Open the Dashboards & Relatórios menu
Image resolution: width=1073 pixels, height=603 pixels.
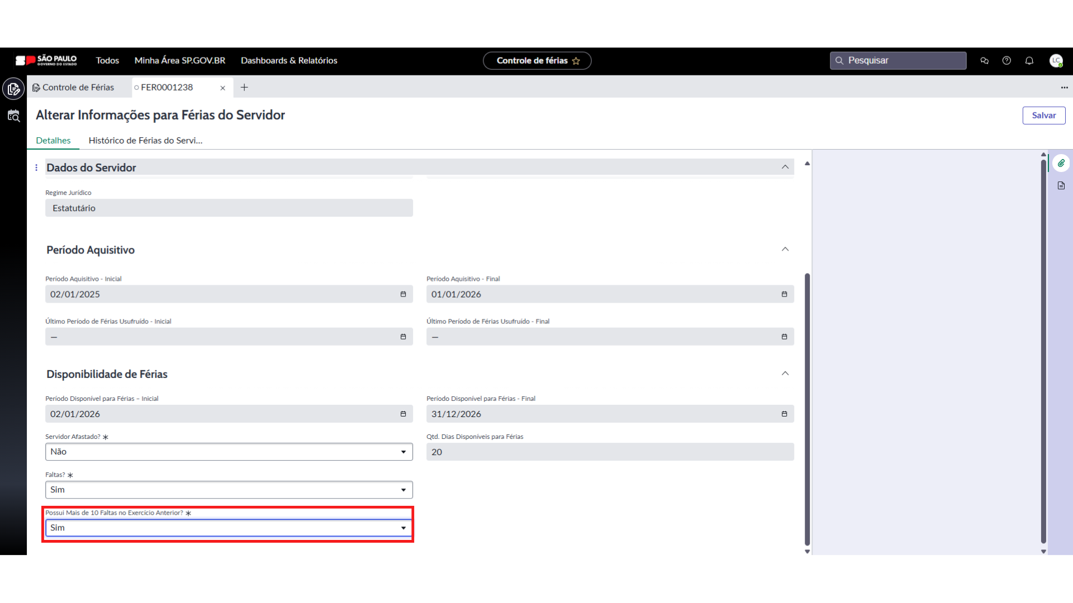click(289, 60)
